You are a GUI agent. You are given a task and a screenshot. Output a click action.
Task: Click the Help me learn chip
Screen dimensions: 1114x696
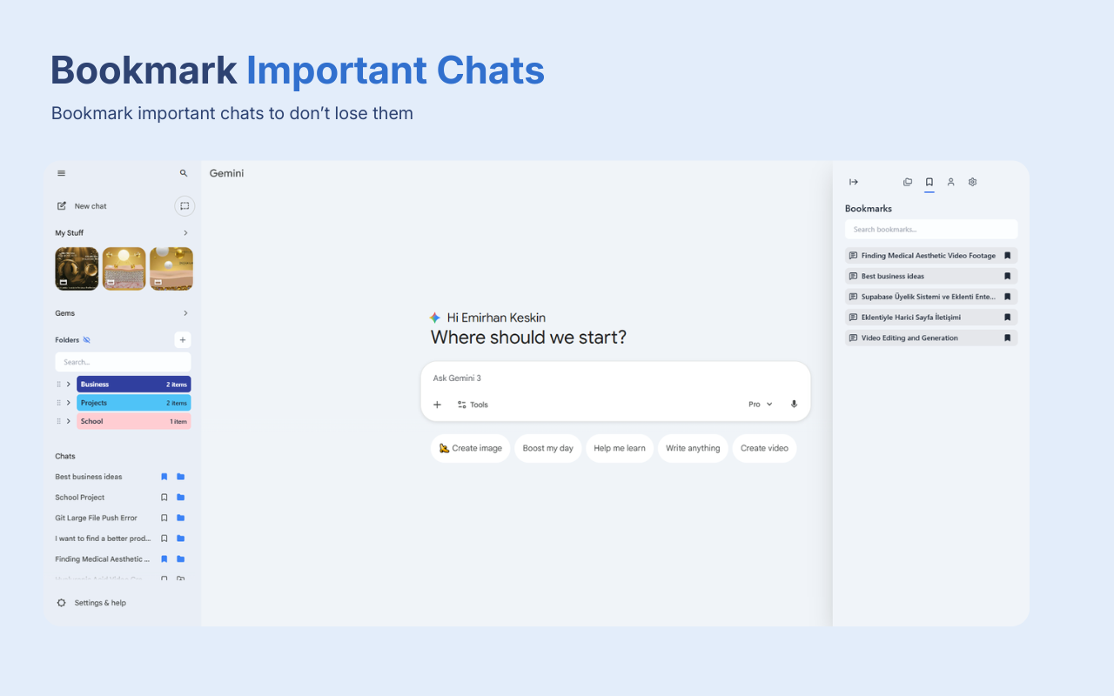tap(620, 448)
